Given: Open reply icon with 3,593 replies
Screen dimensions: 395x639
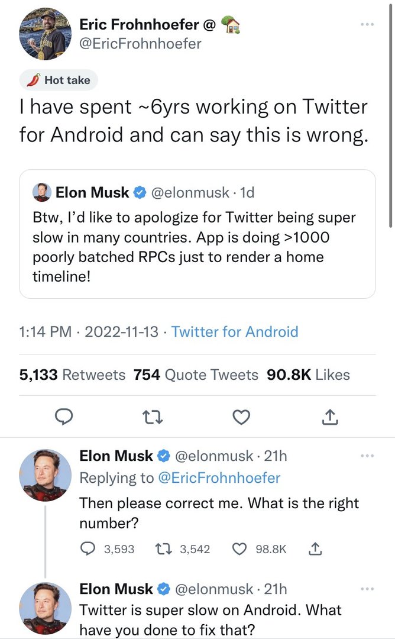Looking at the screenshot, I should tap(89, 549).
